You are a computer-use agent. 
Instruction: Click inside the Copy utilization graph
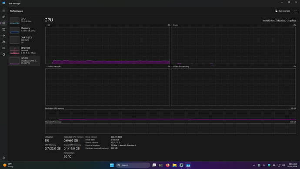[233, 45]
